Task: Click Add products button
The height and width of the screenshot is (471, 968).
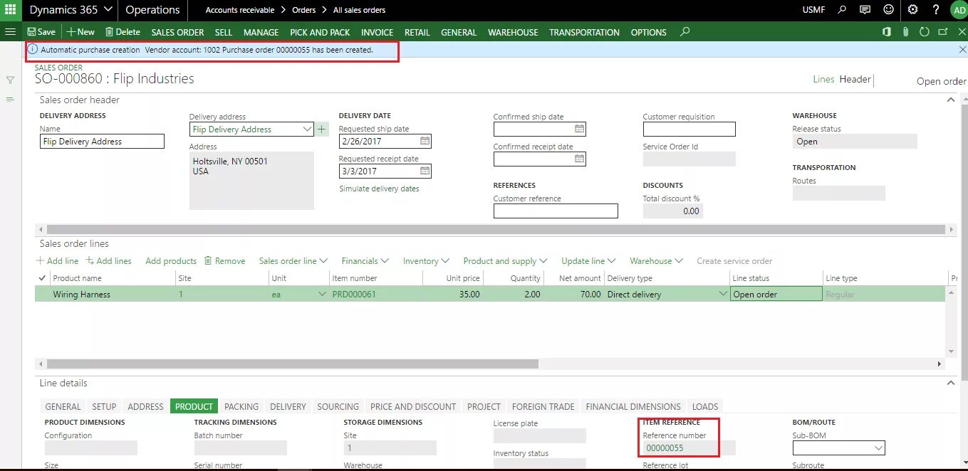Action: click(171, 261)
